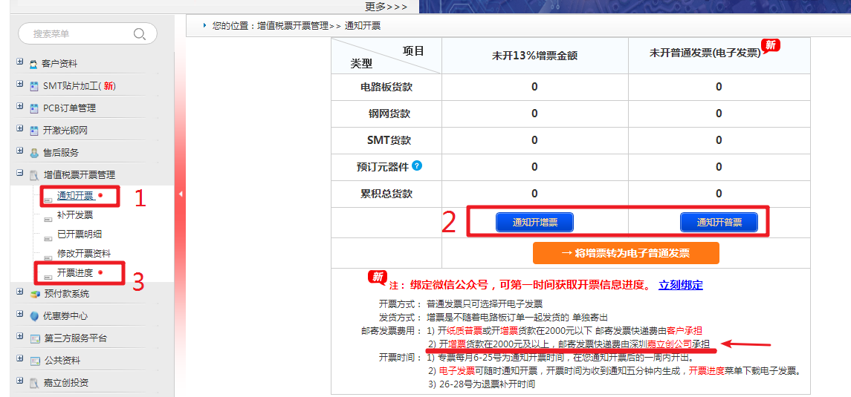Click the 第三方服务平台 icon
The height and width of the screenshot is (397, 851).
pyautogui.click(x=34, y=338)
